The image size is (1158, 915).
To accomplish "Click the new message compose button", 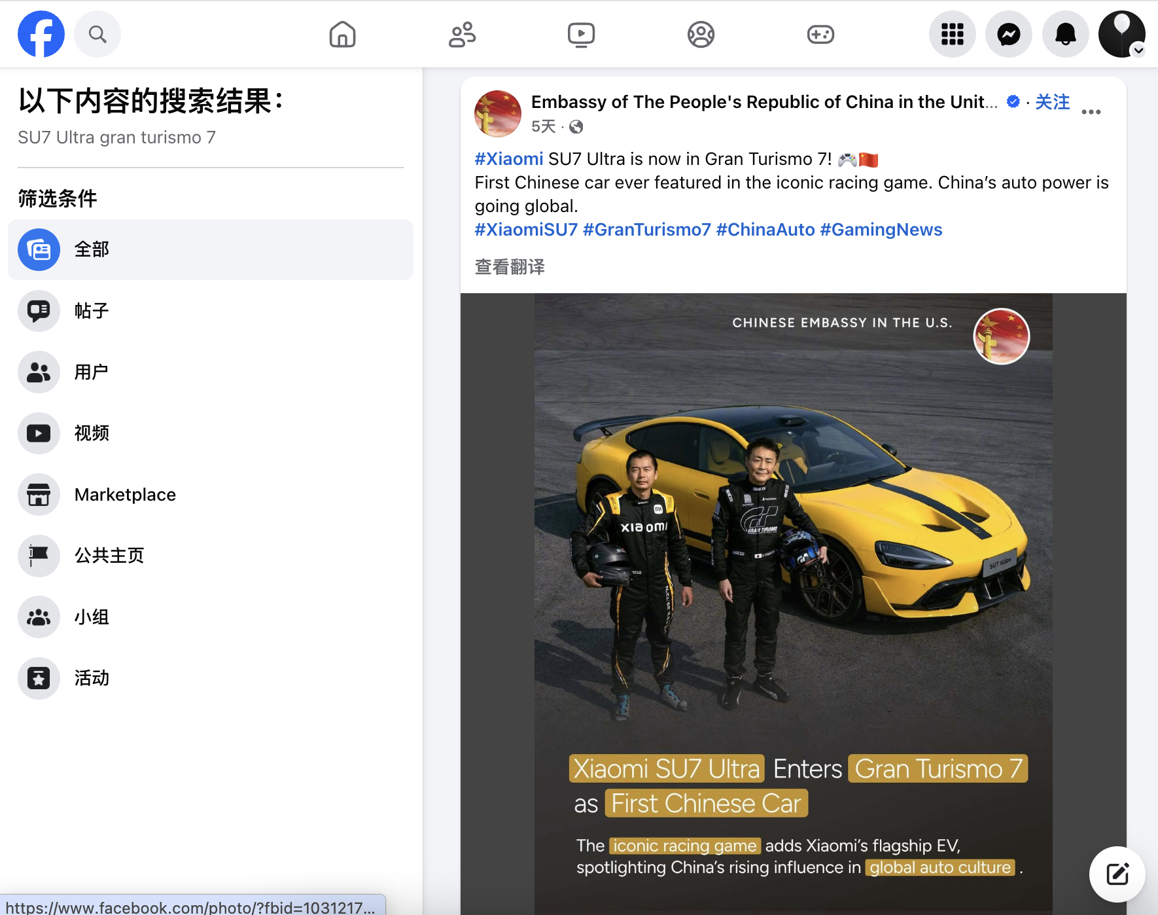I will (1117, 874).
